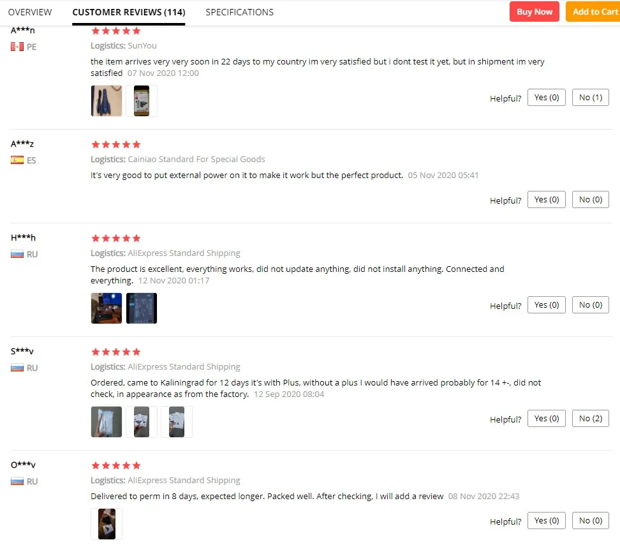Vote No on H***h's review
This screenshot has height=547, width=620.
pos(591,305)
